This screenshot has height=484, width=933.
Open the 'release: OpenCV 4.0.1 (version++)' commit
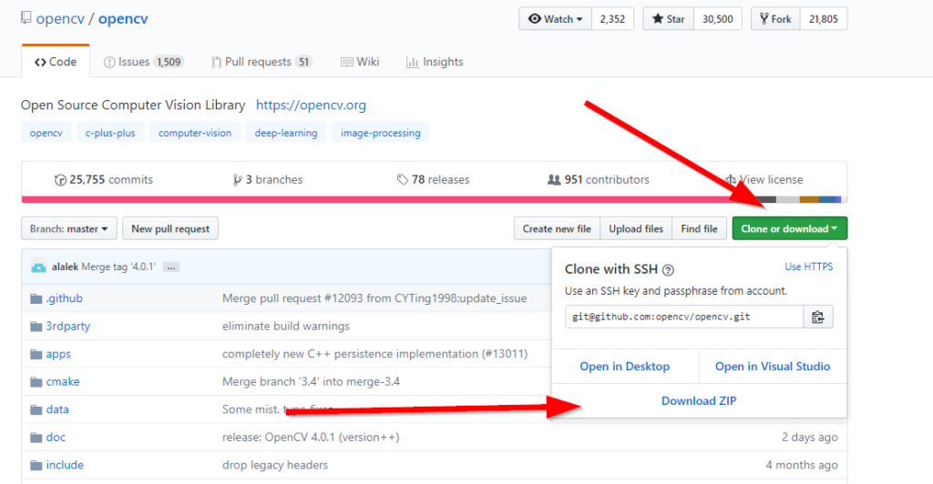coord(311,437)
